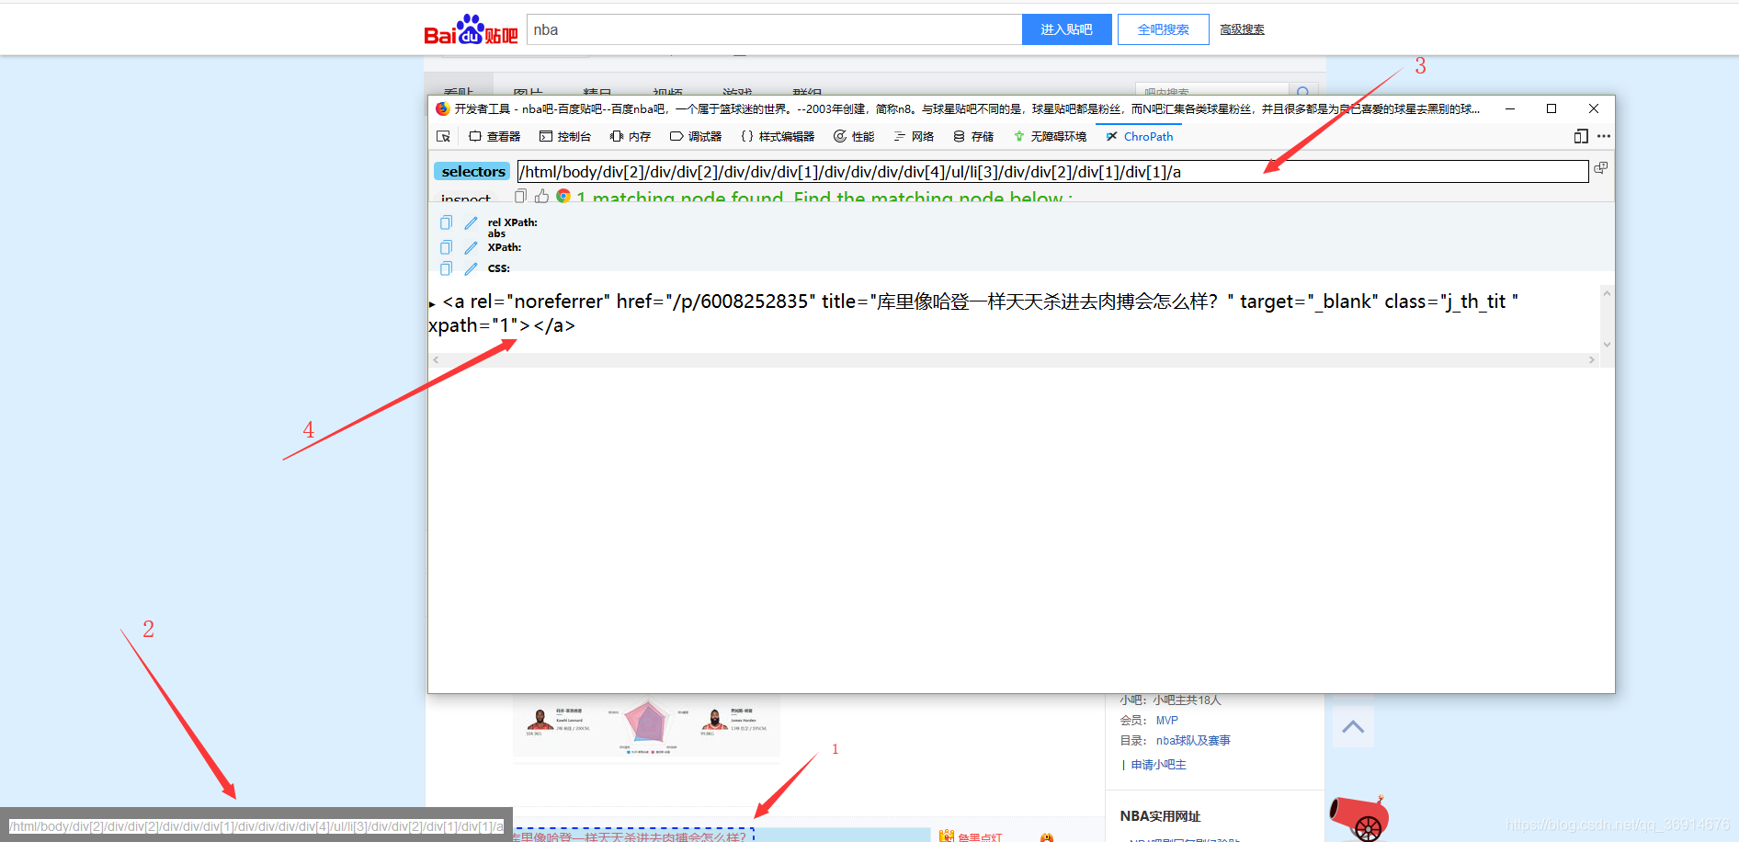Switch to the 存储 storage tab
Screen dimensions: 1739x842
[x=973, y=136]
